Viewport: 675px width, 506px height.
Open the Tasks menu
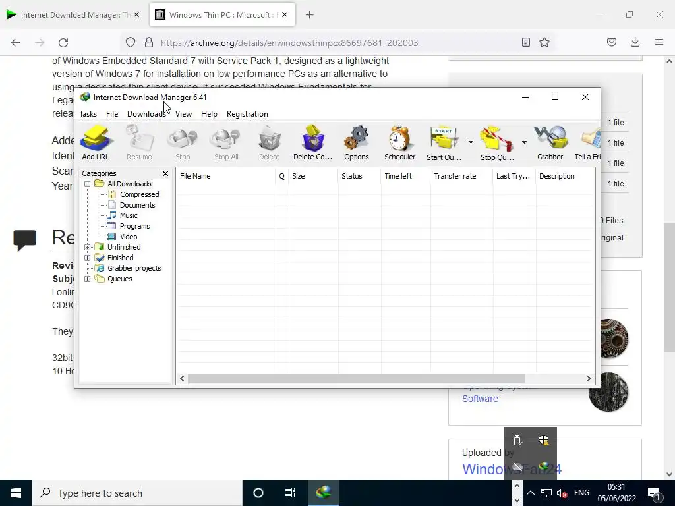pos(88,114)
